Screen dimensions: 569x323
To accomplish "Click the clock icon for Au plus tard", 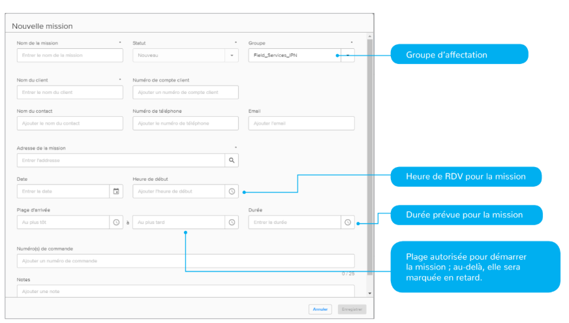I will click(232, 222).
